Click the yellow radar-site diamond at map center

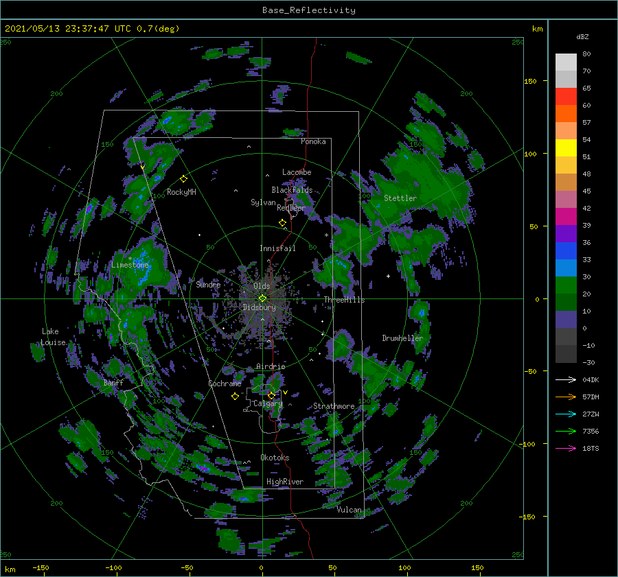click(262, 298)
